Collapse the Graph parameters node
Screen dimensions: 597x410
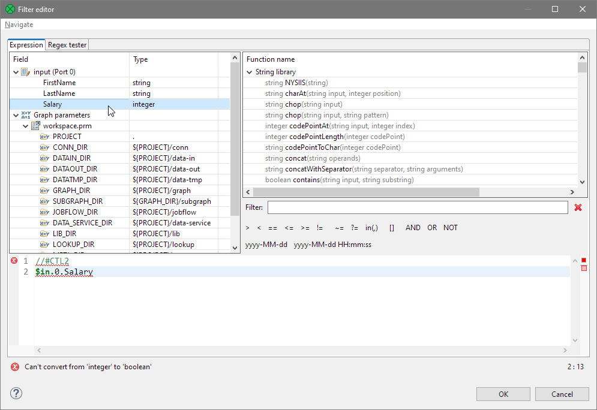pyautogui.click(x=16, y=115)
